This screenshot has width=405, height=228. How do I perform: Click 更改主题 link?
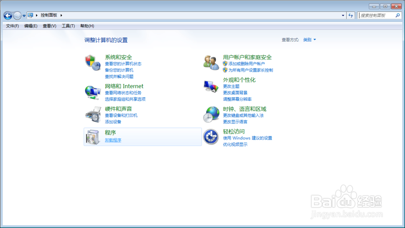pyautogui.click(x=231, y=86)
